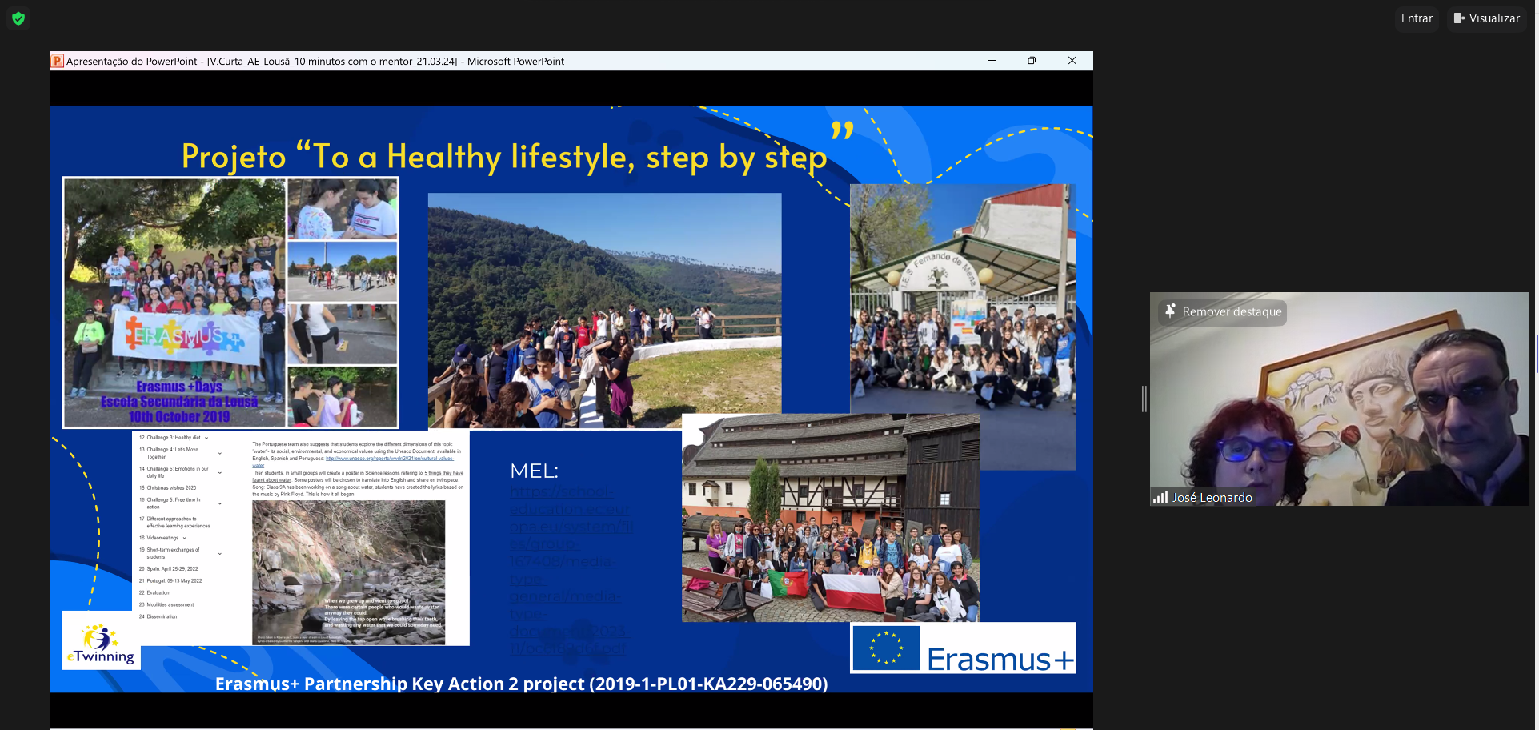Select the Evaluation list item
The width and height of the screenshot is (1539, 730).
pos(154,593)
